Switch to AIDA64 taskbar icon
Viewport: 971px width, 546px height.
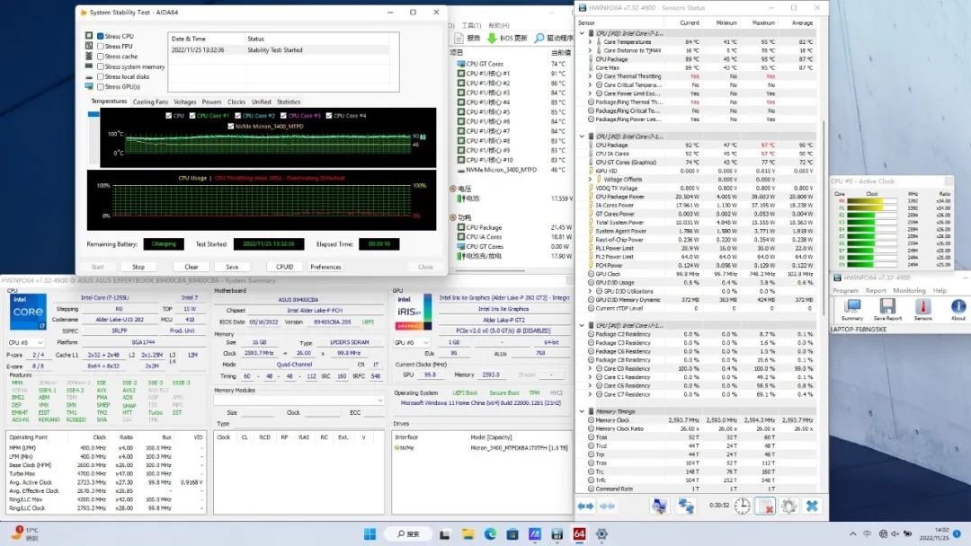coord(579,533)
